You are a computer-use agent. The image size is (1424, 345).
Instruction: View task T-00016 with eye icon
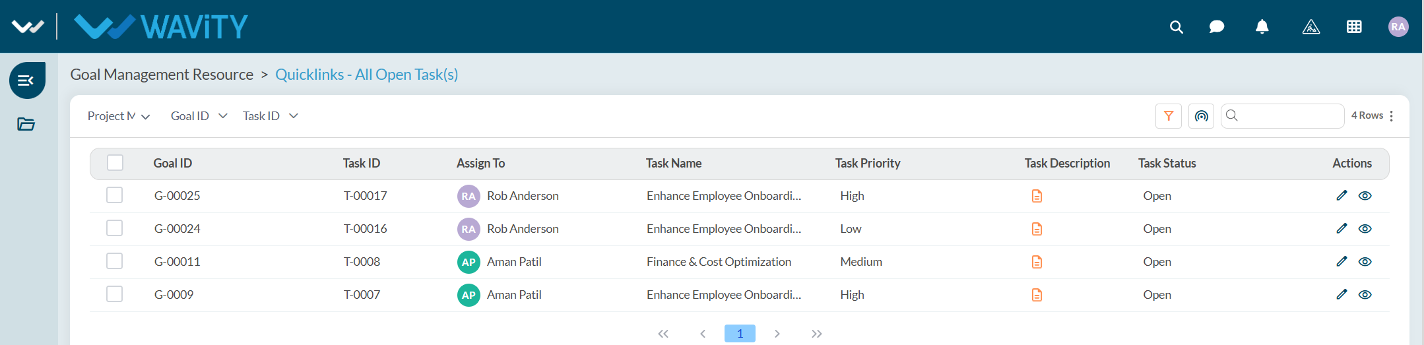pyautogui.click(x=1365, y=229)
